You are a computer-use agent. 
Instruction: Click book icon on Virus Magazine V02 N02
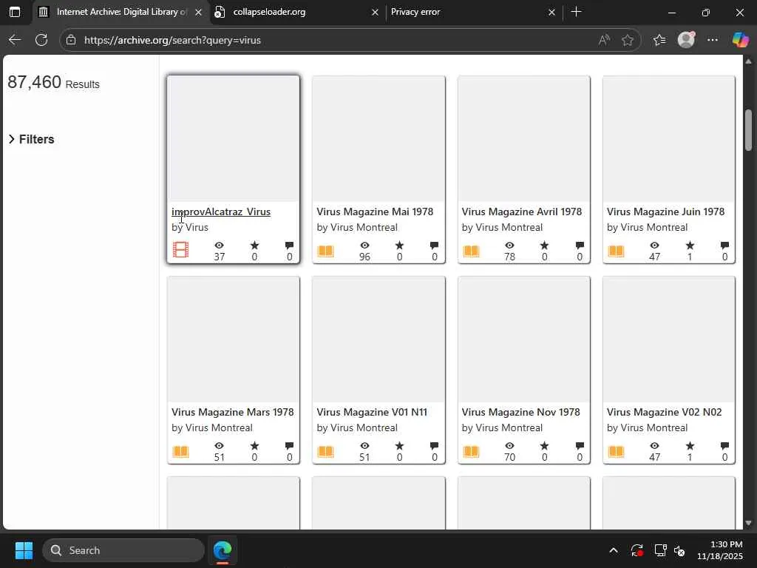(x=616, y=451)
